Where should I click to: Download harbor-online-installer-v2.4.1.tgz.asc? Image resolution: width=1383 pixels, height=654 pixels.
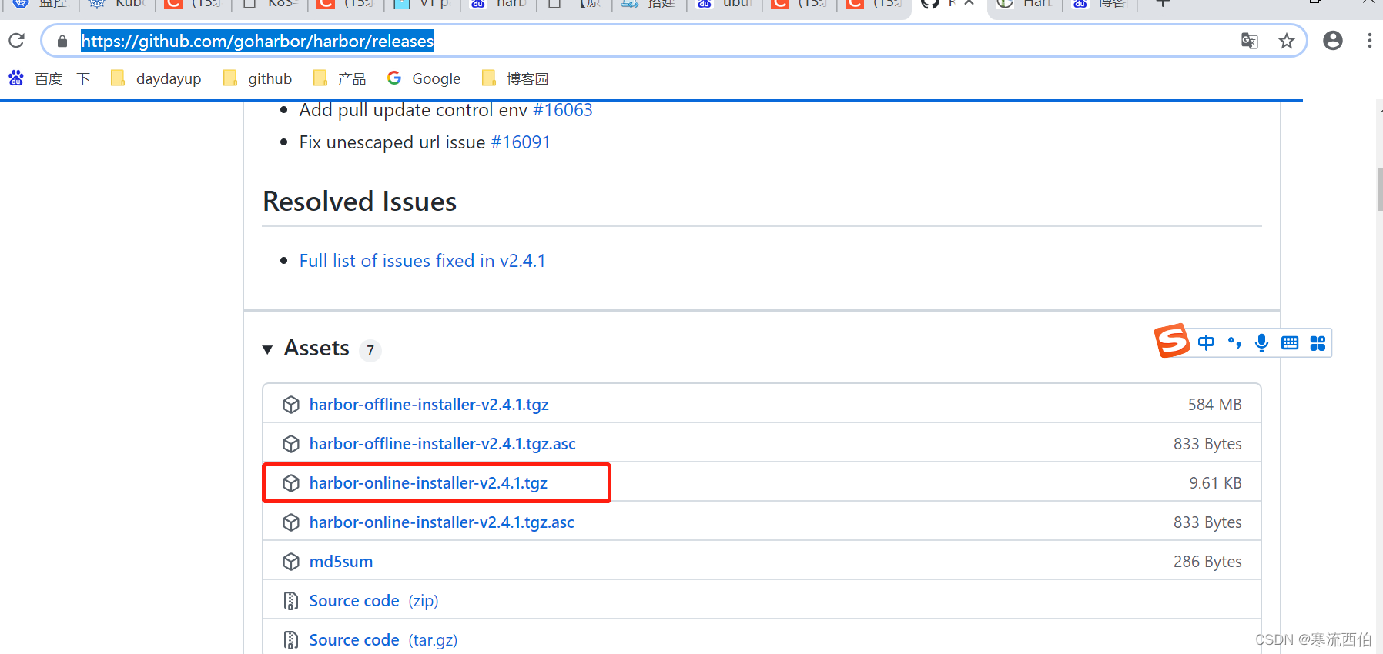(x=442, y=522)
